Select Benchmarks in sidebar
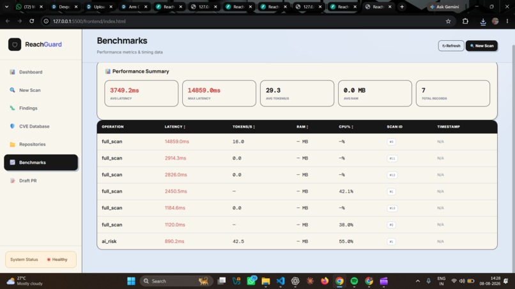This screenshot has height=289, width=515. click(x=41, y=163)
